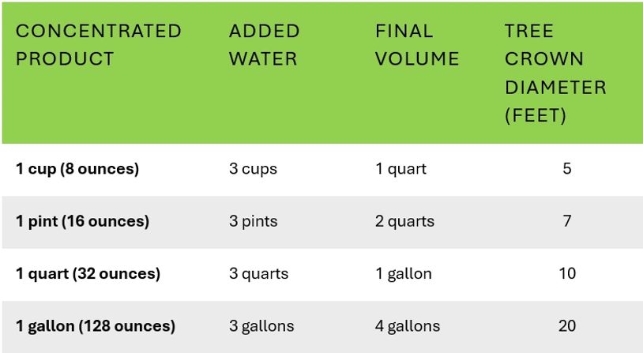Click crown diameter value 7
The width and height of the screenshot is (643, 353).
pyautogui.click(x=567, y=221)
